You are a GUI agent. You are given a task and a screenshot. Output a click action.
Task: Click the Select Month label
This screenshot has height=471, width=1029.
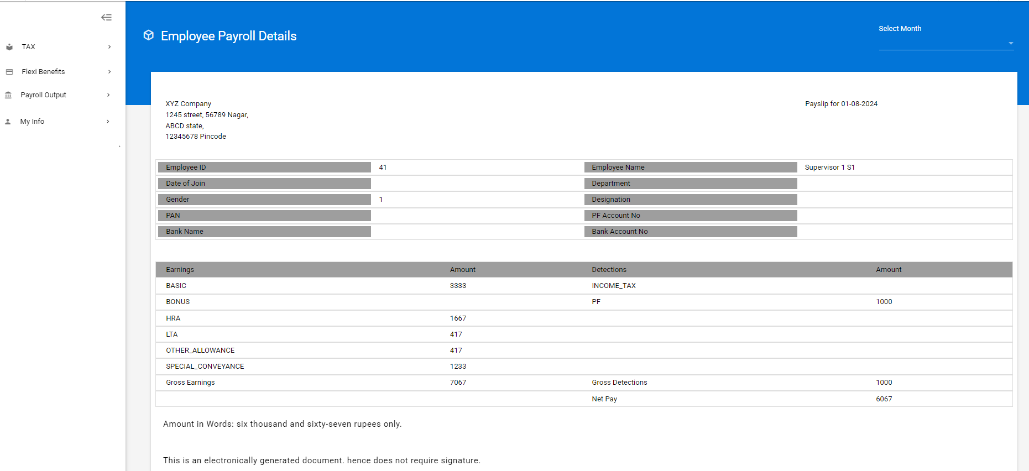point(900,29)
